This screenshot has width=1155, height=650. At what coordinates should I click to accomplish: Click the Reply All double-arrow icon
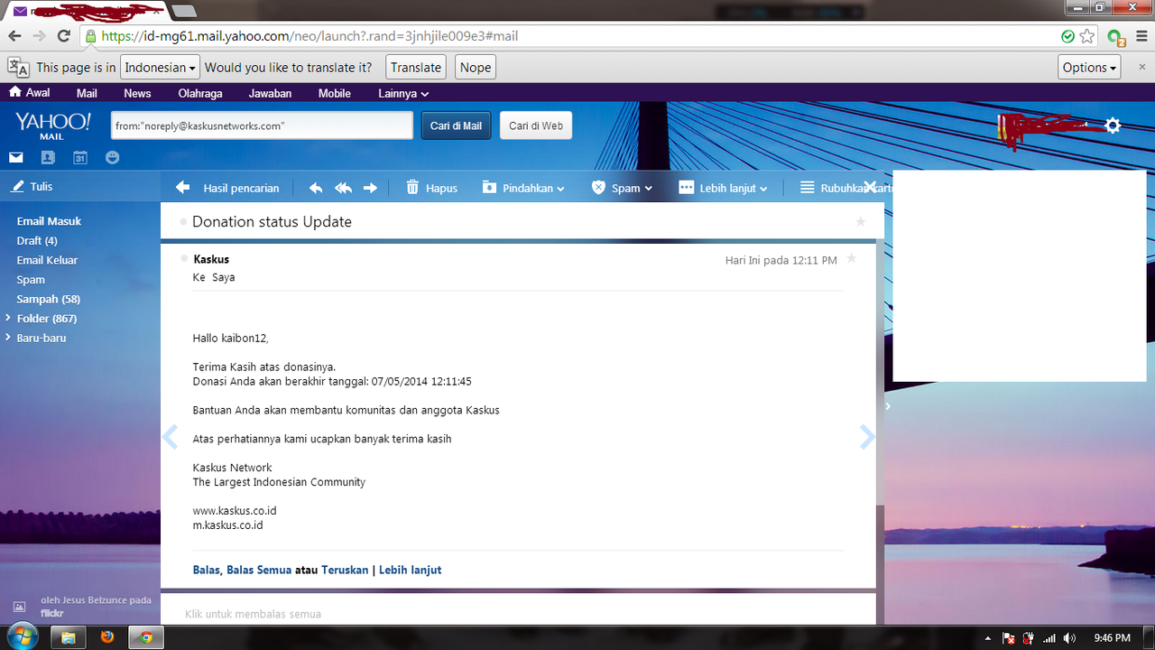pos(343,188)
